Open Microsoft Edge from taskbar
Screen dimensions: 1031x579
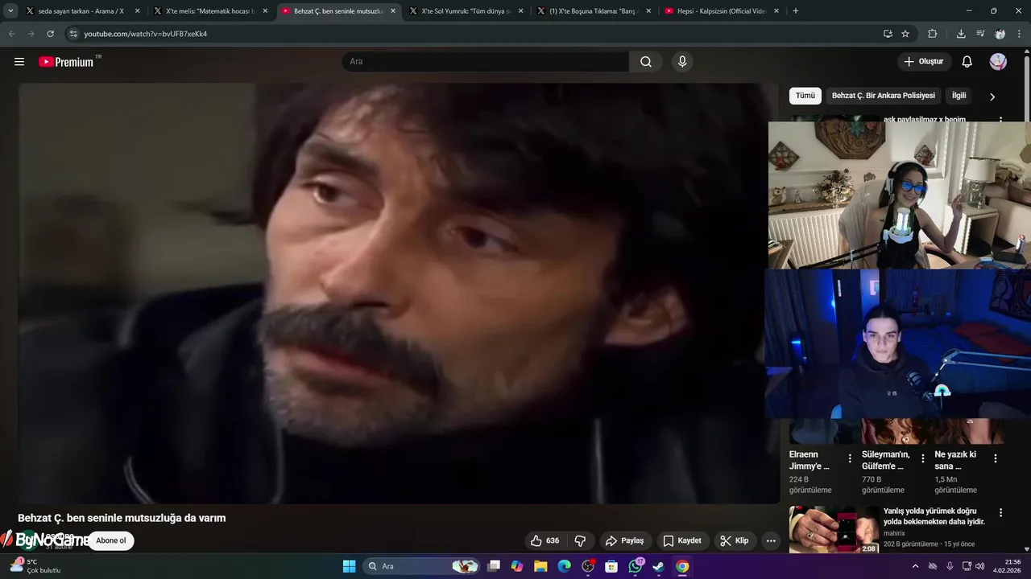565,566
